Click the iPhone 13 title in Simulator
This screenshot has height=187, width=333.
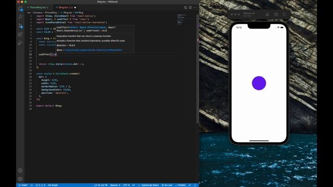[x=249, y=14]
